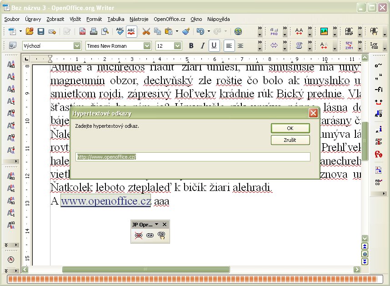
Task: Open the Tabulka menu
Action: pyautogui.click(x=116, y=19)
